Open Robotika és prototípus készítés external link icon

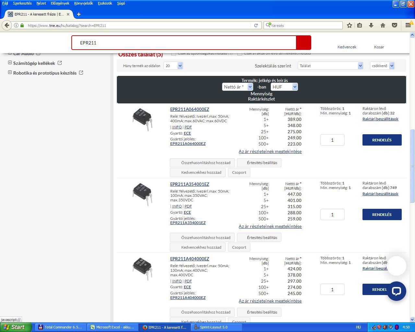pos(81,73)
